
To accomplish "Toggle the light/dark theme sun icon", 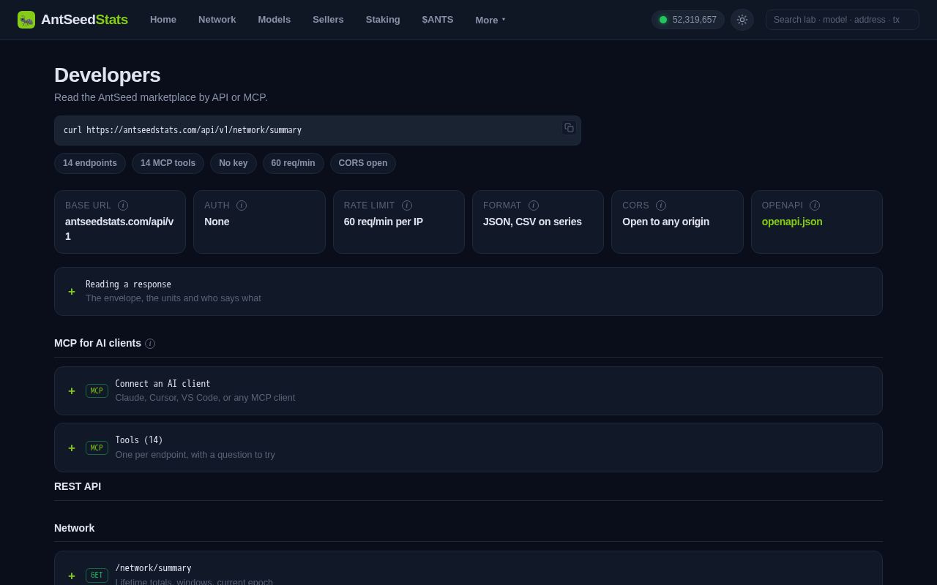I will (x=742, y=20).
